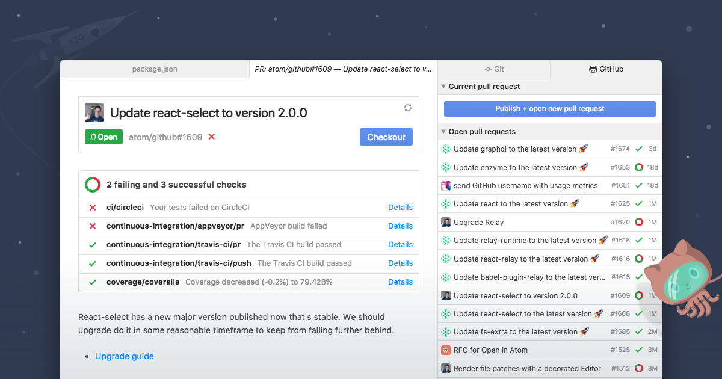The image size is (722, 379).
Task: Click the green Open status badge
Action: 103,137
